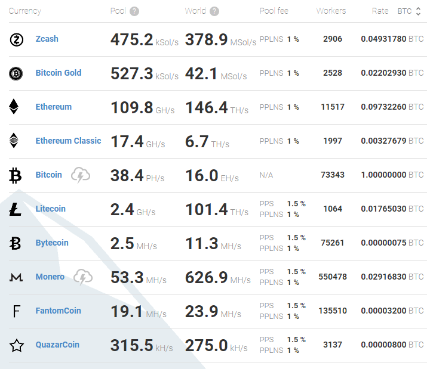Screen dimensions: 433x369
Task: Click Bytecoin rate 0.00000075 BTC
Action: point(392,243)
